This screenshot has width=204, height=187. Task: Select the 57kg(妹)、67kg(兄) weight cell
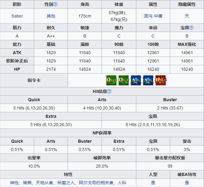[x=119, y=16]
